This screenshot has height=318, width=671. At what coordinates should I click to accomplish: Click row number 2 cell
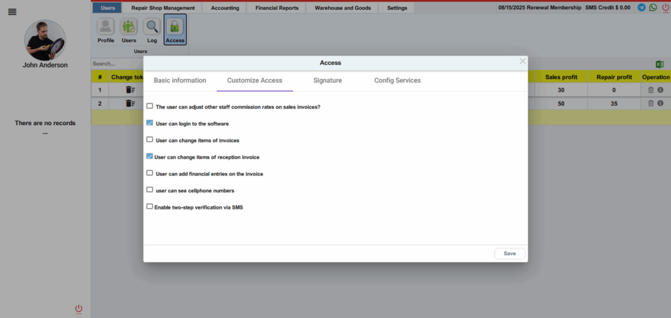(x=100, y=103)
